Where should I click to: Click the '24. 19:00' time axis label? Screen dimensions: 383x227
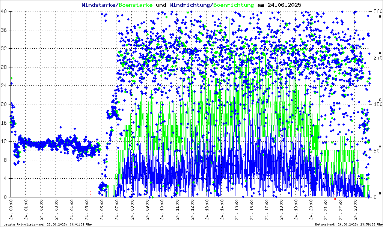[296, 210]
